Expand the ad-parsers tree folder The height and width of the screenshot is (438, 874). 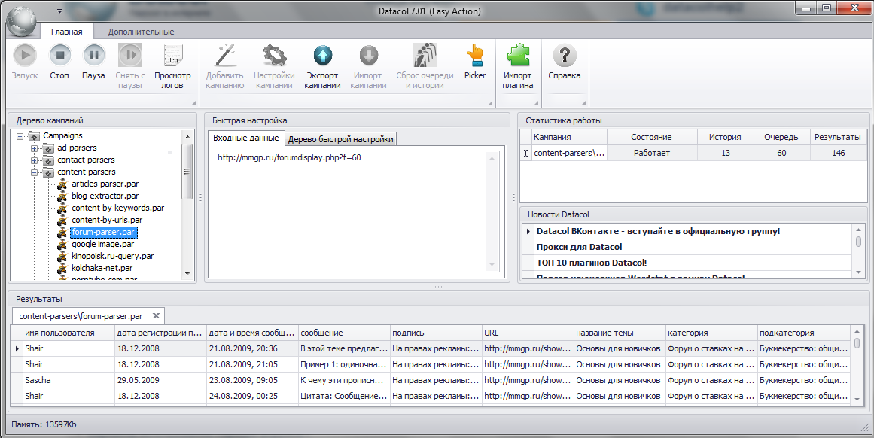[34, 148]
